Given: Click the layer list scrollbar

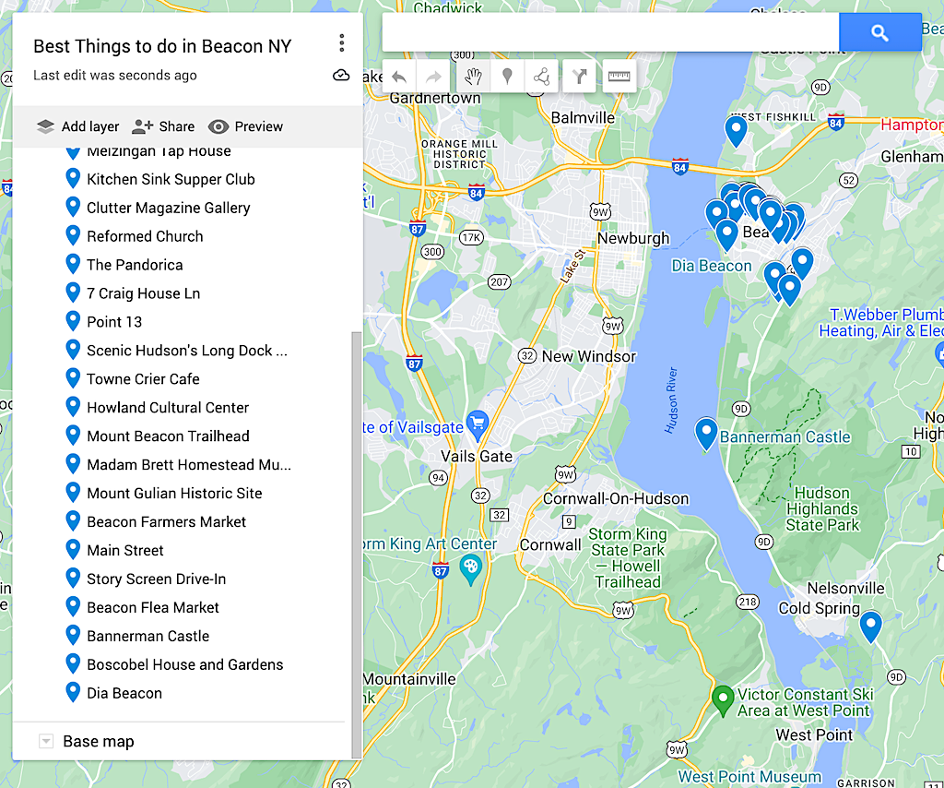Looking at the screenshot, I should click(357, 544).
